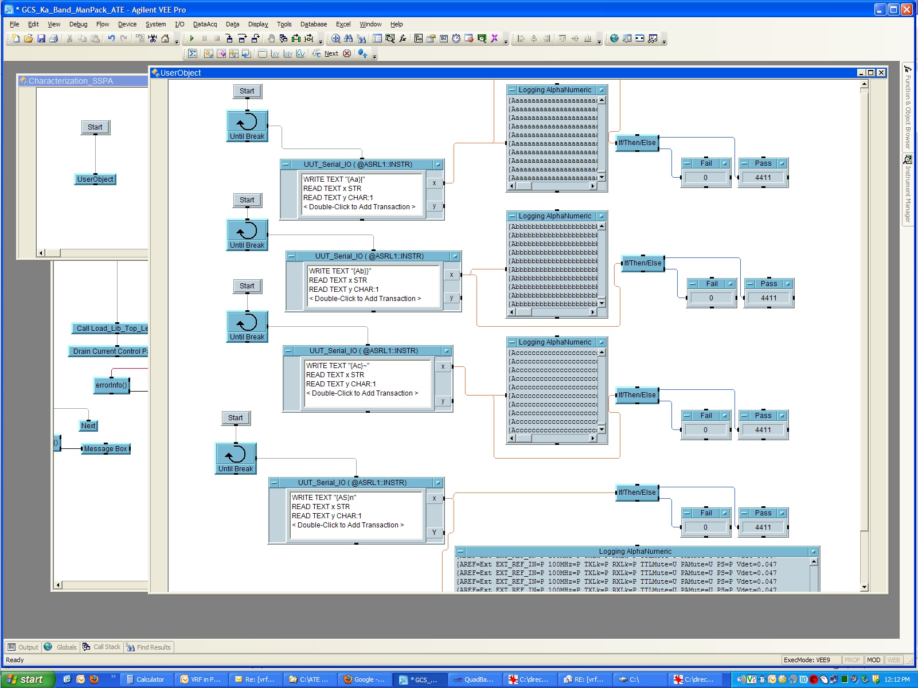Click the Home icon in the toolbar
Screen dimensions: 918x688
coord(166,38)
